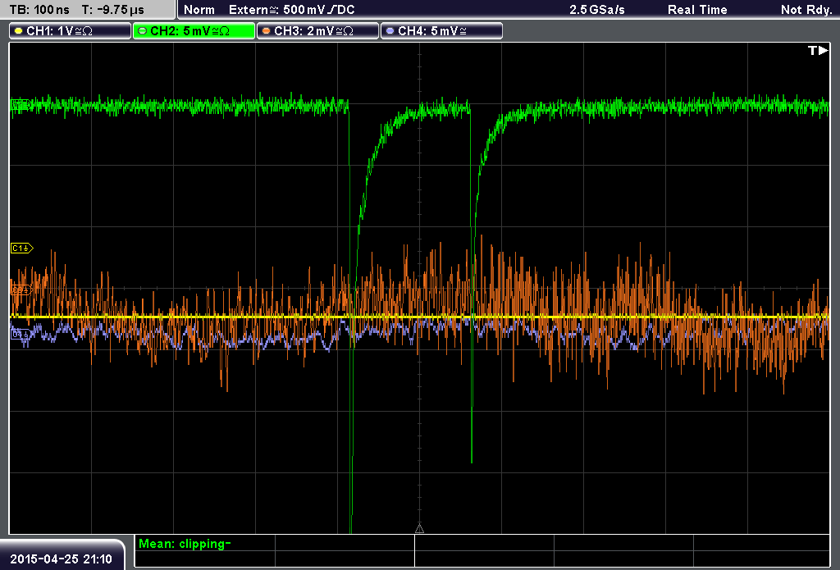Screen dimensions: 840x570
Task: Select the CH1: 1V channel tab
Action: click(71, 31)
